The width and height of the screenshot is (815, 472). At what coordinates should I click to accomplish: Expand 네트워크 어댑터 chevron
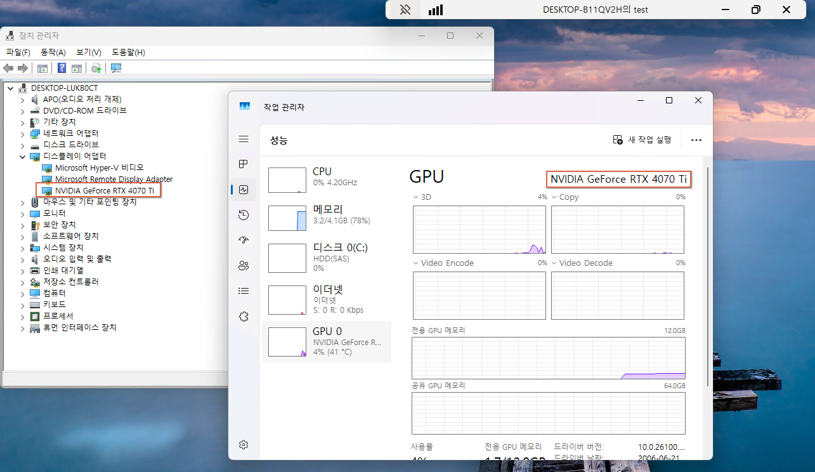tap(23, 133)
